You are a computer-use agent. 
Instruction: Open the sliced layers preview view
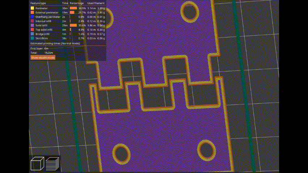[52, 164]
